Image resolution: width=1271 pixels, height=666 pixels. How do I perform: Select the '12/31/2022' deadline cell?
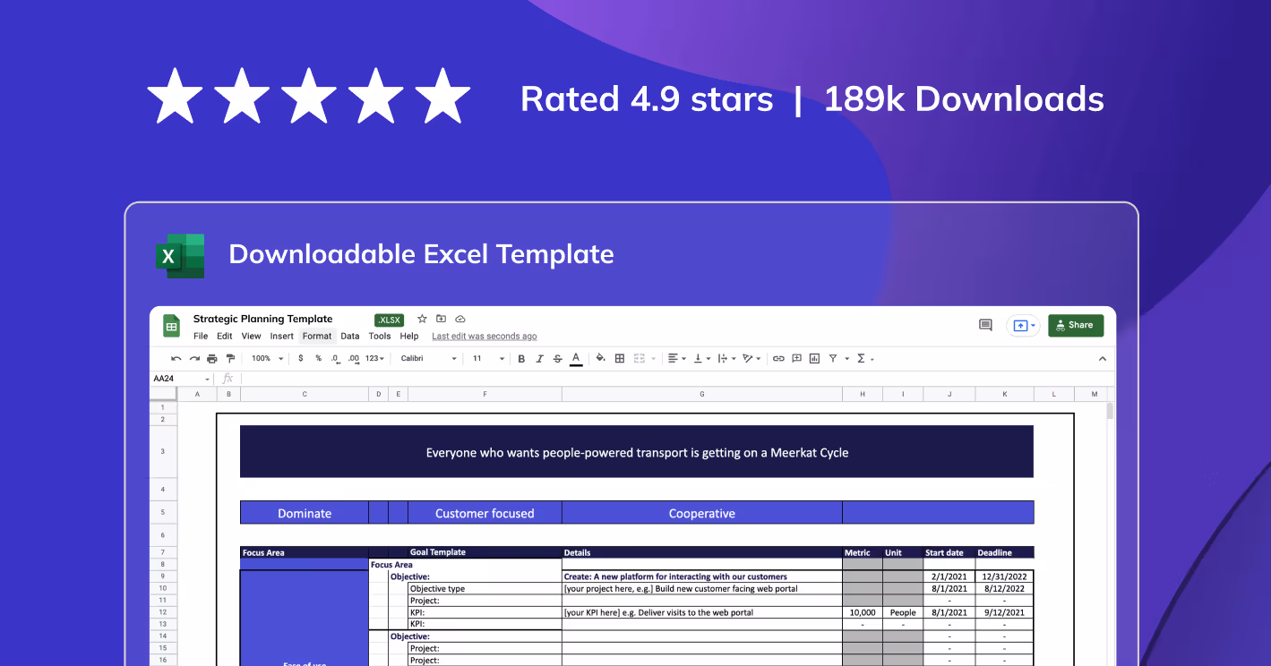point(1004,576)
